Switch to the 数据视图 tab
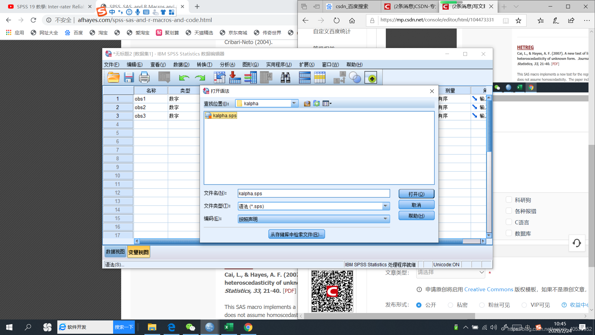This screenshot has width=595, height=335. pos(115,252)
